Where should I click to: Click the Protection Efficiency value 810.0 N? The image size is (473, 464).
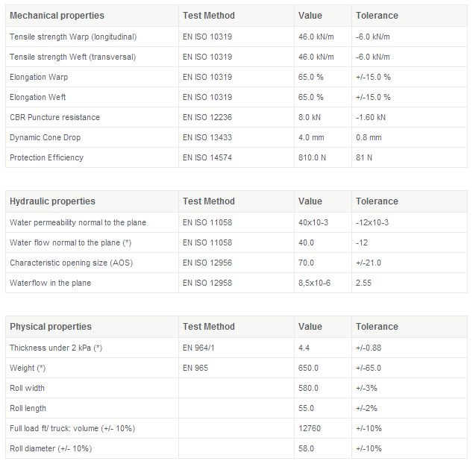pos(313,157)
